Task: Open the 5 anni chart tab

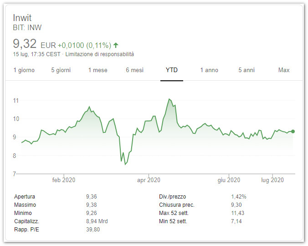Action: click(246, 70)
